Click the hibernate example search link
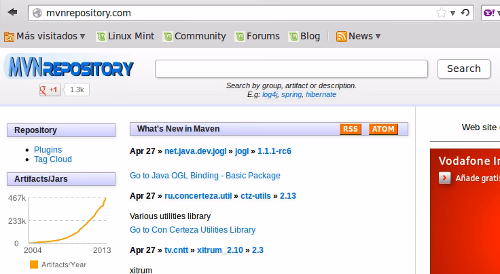 [x=321, y=94]
